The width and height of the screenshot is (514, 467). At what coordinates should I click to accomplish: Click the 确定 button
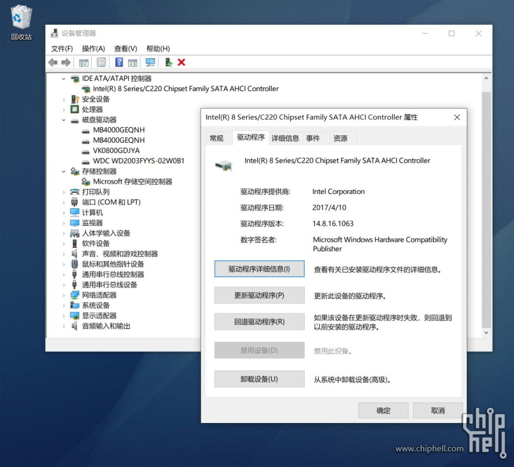click(383, 410)
